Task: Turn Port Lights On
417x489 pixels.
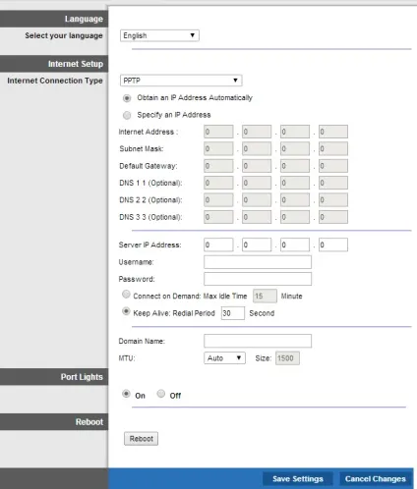Action: [126, 394]
